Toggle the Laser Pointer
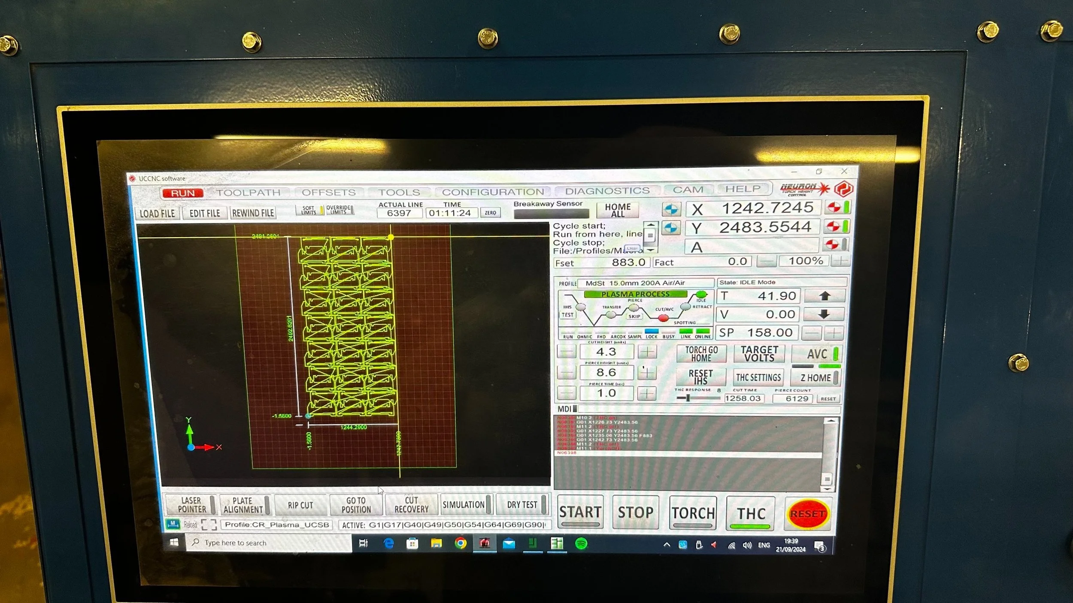 point(191,505)
